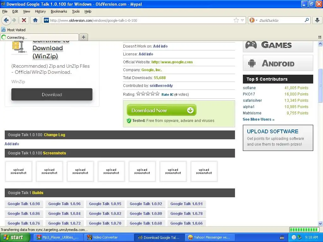
Task: Open the Google Talk 1.0.98 build
Action: (24, 204)
